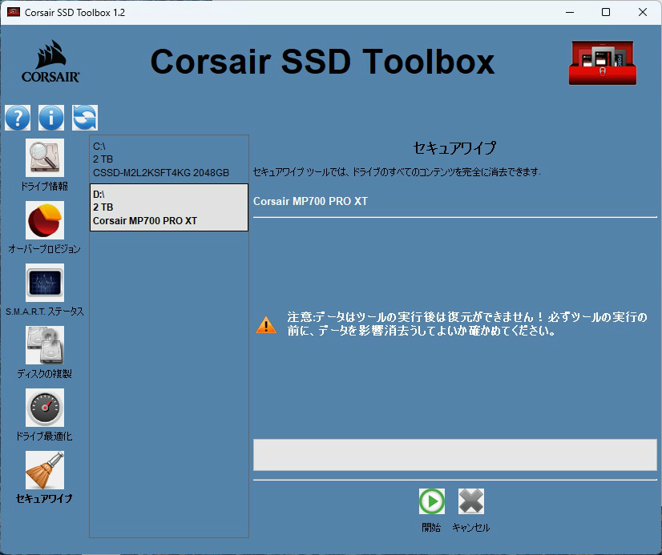Select セキュアワイプ broom icon

point(45,470)
